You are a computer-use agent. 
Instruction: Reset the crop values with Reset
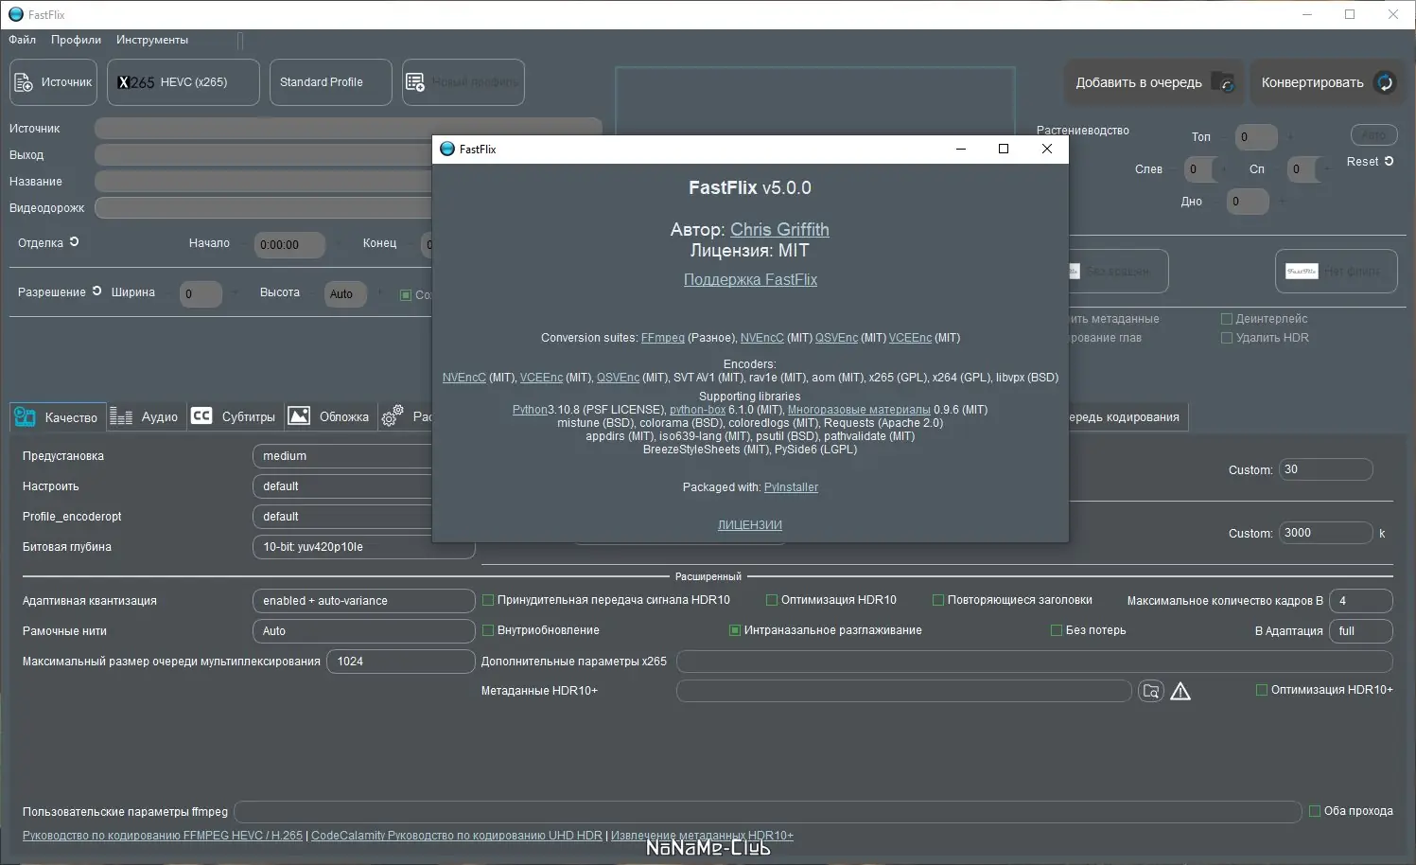pyautogui.click(x=1370, y=162)
